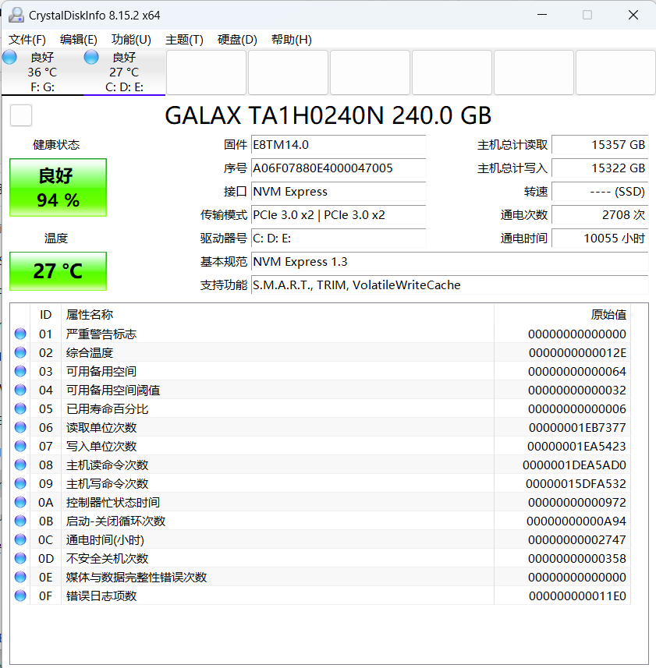
Task: Click the CrystalDiskInfo app icon in title bar
Action: coord(16,15)
